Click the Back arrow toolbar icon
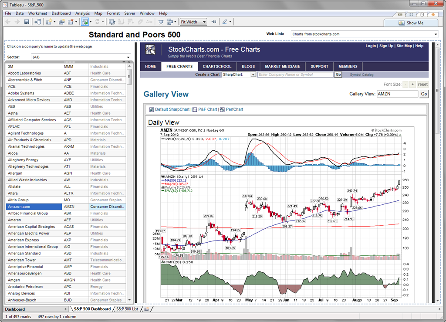Image resolution: width=446 pixels, height=322 pixels. click(x=8, y=22)
